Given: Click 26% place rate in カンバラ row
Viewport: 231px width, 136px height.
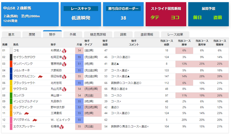Looking at the screenshot, I should (x=220, y=95).
